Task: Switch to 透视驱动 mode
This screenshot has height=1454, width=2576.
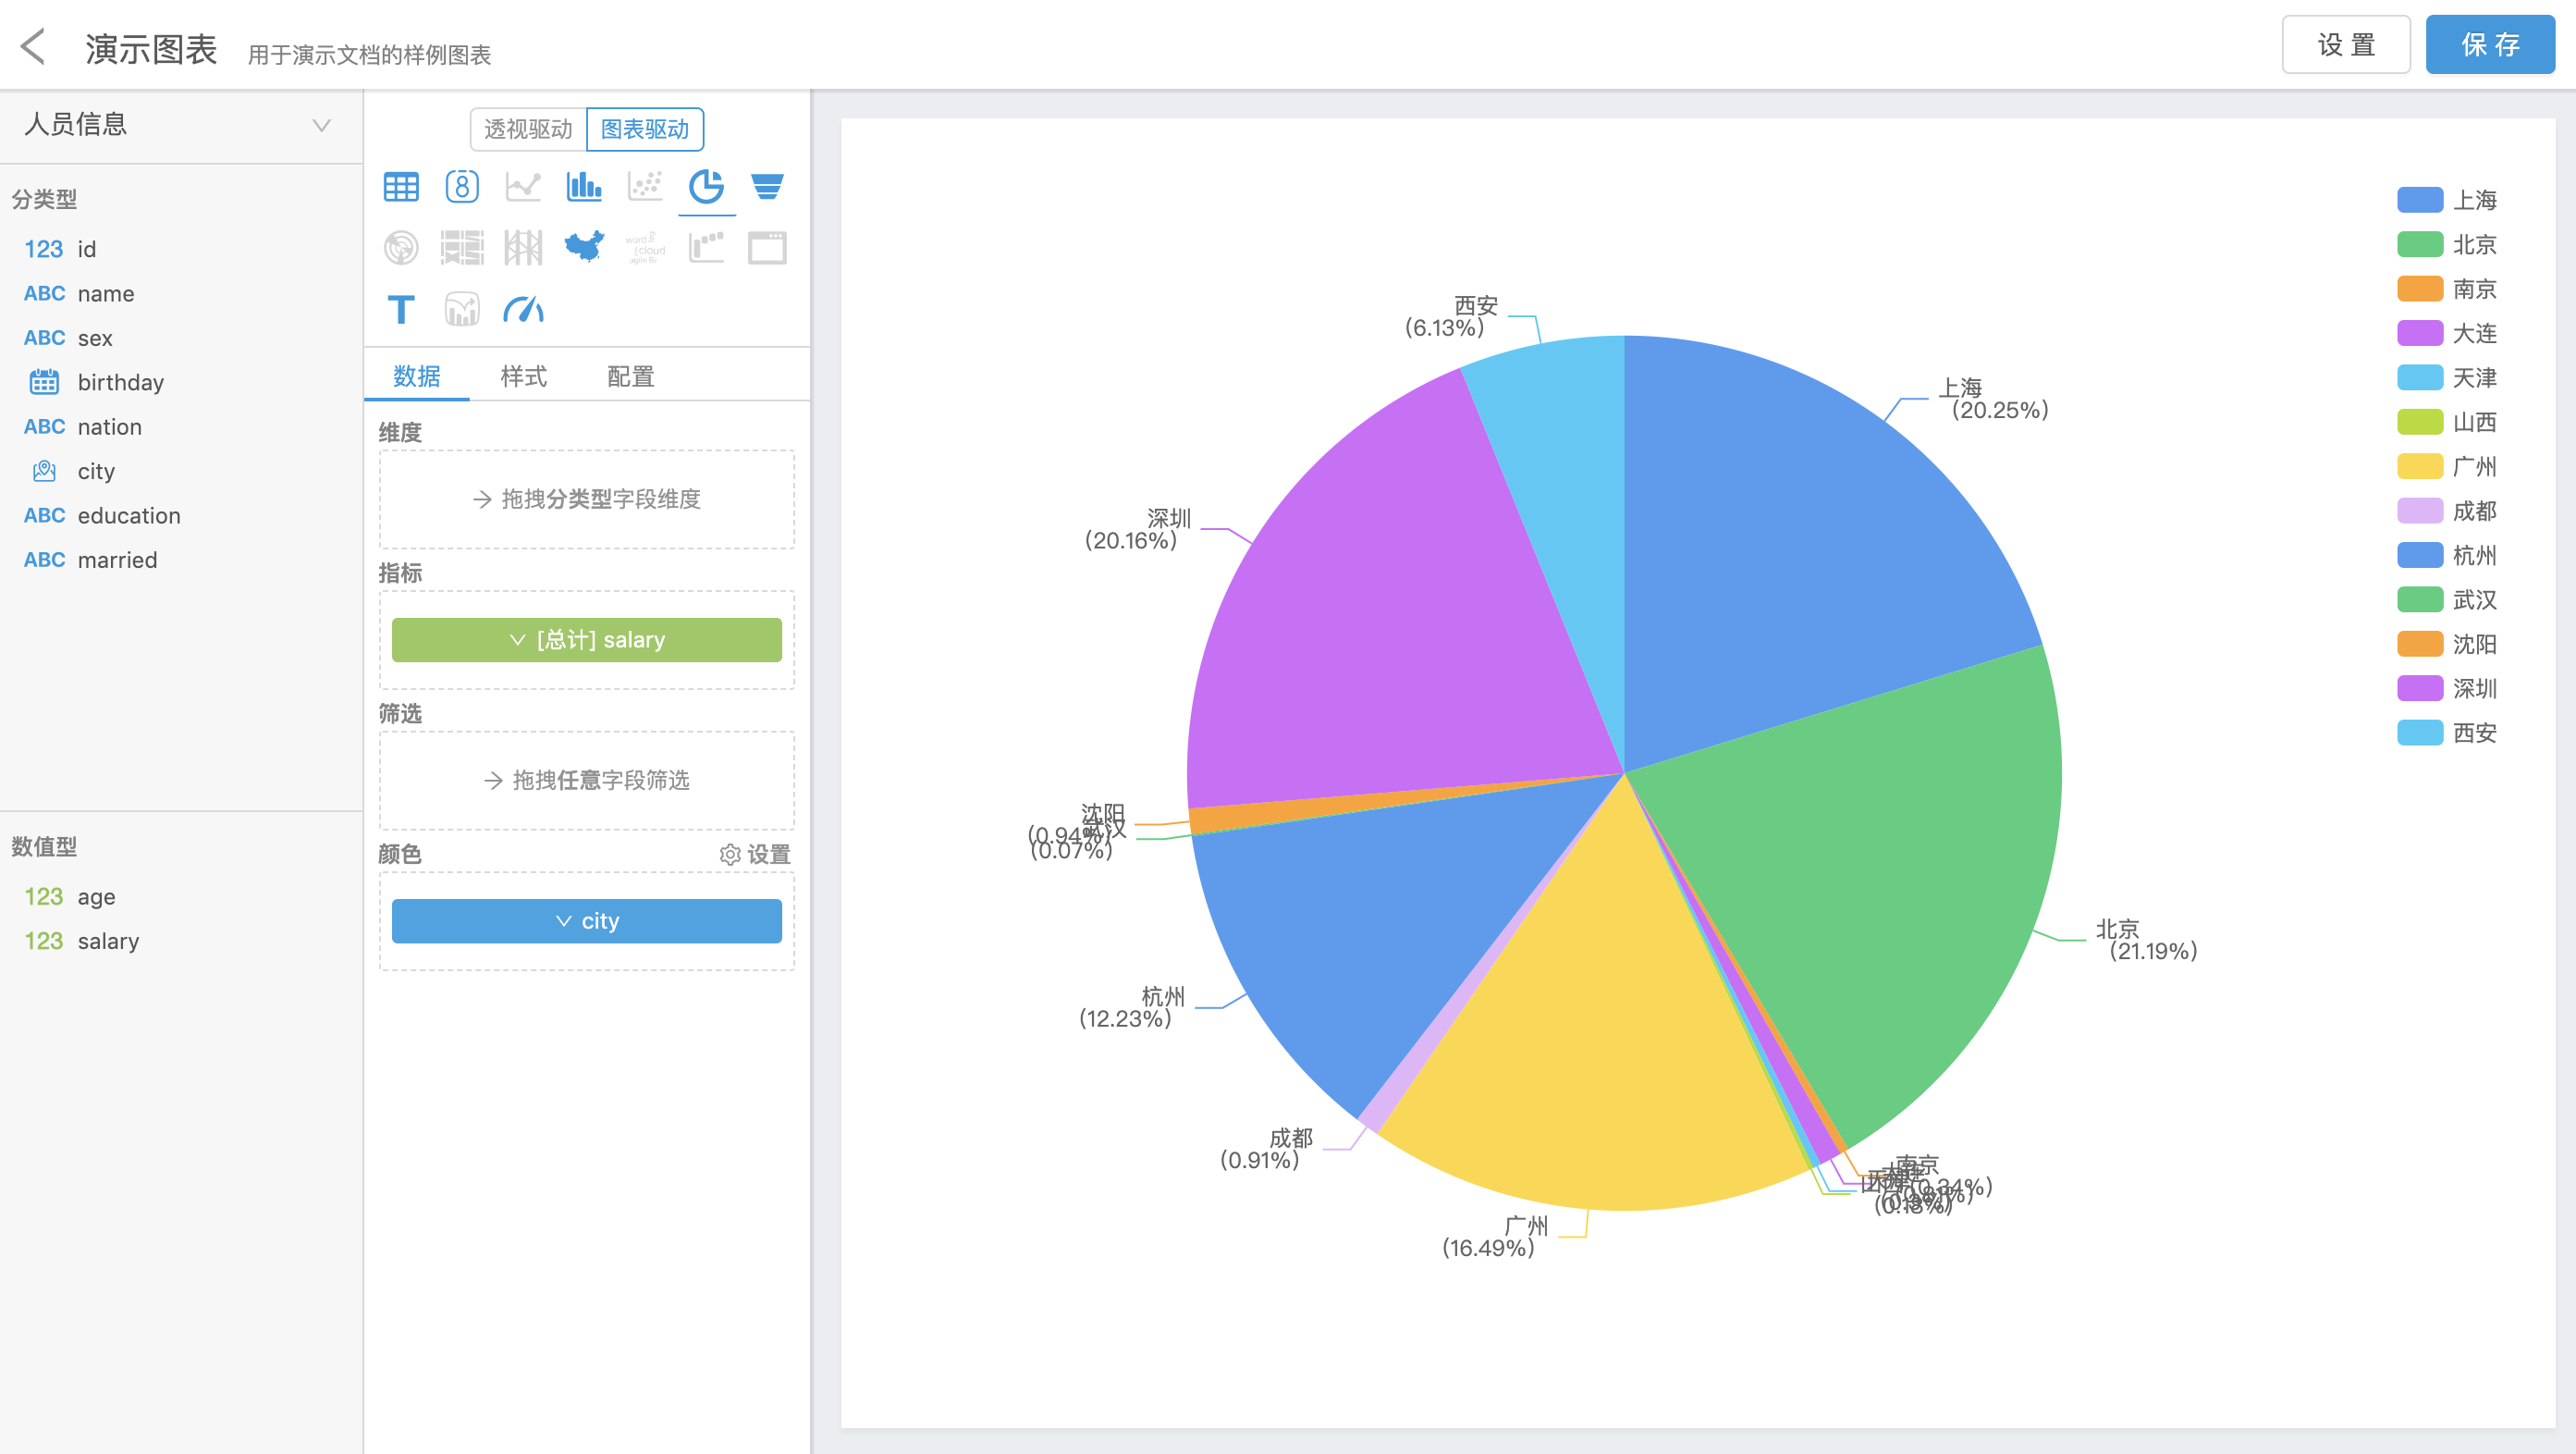Action: pos(528,129)
